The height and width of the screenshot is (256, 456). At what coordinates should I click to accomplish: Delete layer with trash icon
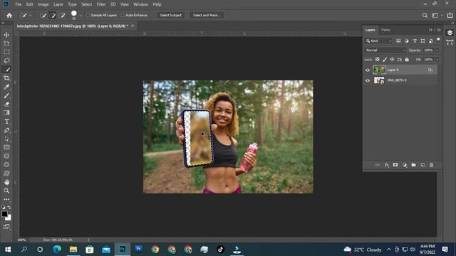[432, 165]
